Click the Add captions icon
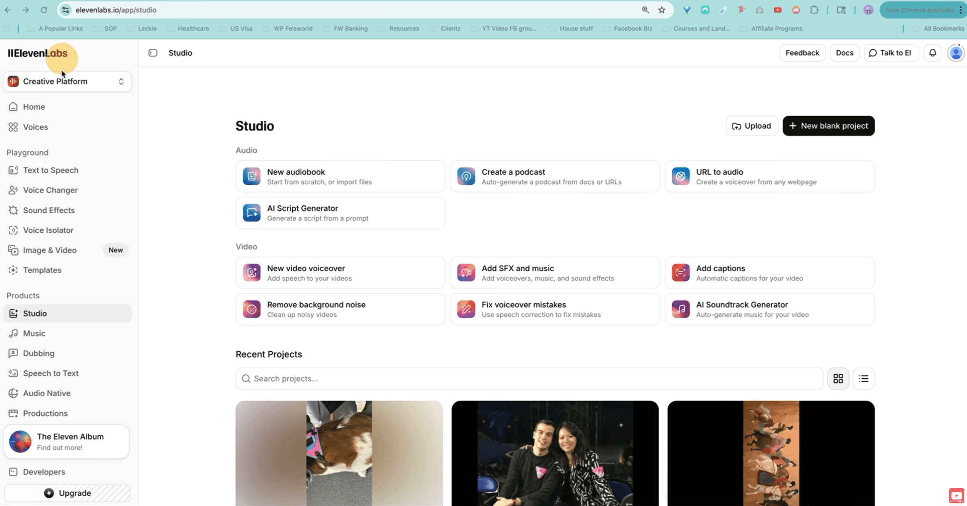967x506 pixels. coord(680,273)
